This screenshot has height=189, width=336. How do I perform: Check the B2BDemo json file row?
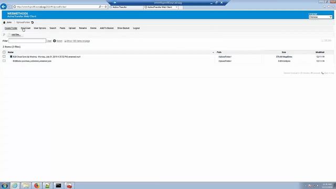point(4,61)
